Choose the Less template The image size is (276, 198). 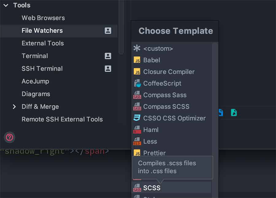(150, 141)
